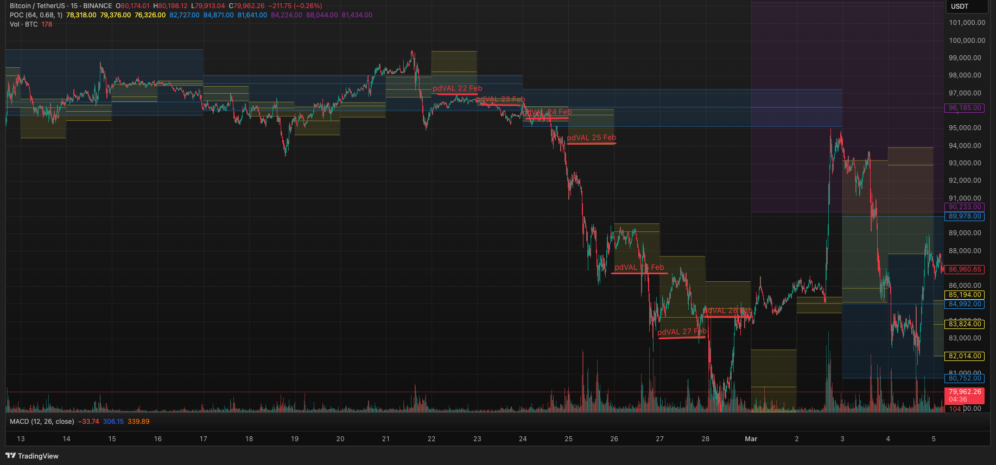Click the blue 80,752.00 price axis label
Screen dimensions: 996x465
[x=965, y=378]
